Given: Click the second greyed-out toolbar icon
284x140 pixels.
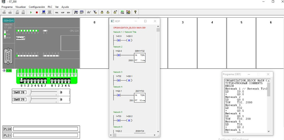Looking at the screenshot, I should (x=10, y=12).
